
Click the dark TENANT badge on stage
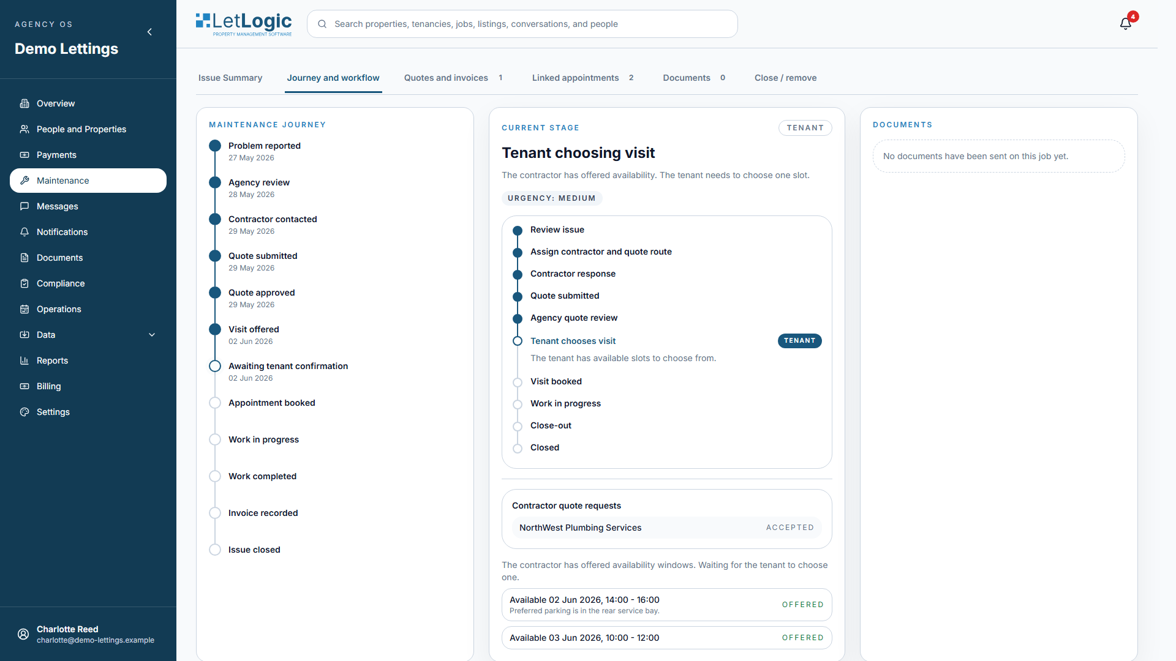[x=799, y=340]
